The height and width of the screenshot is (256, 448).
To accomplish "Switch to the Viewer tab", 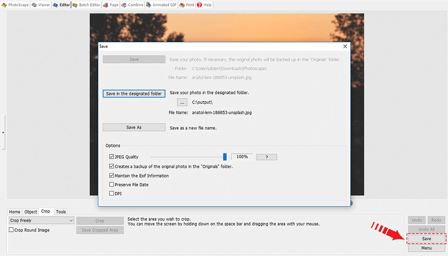I will (x=41, y=5).
